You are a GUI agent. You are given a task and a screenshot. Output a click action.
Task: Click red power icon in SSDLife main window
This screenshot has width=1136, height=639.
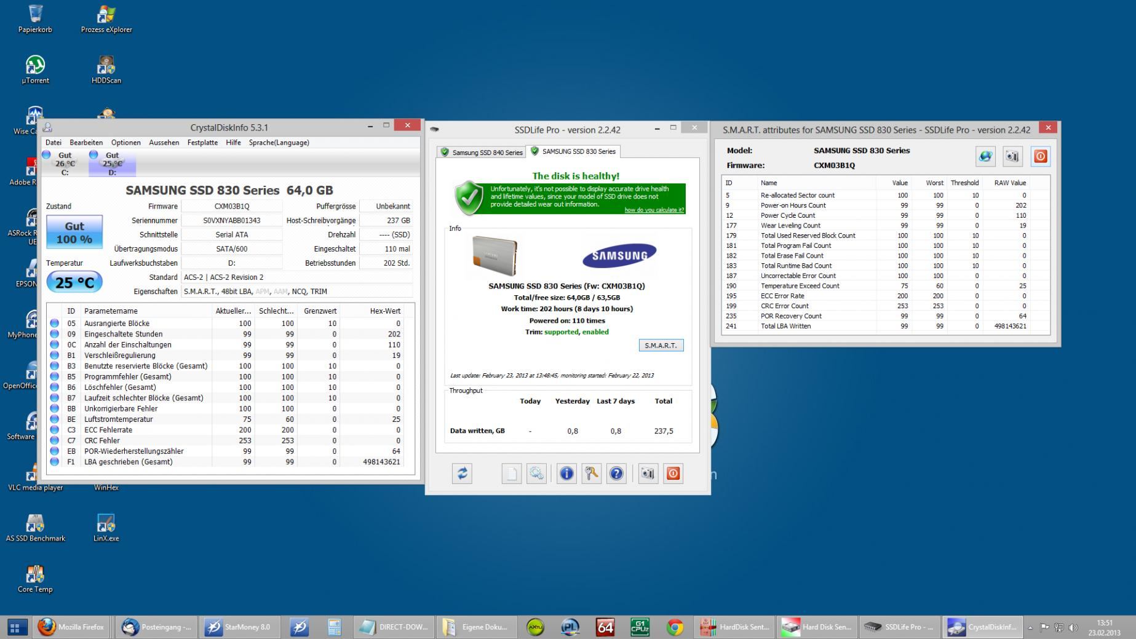tap(673, 473)
